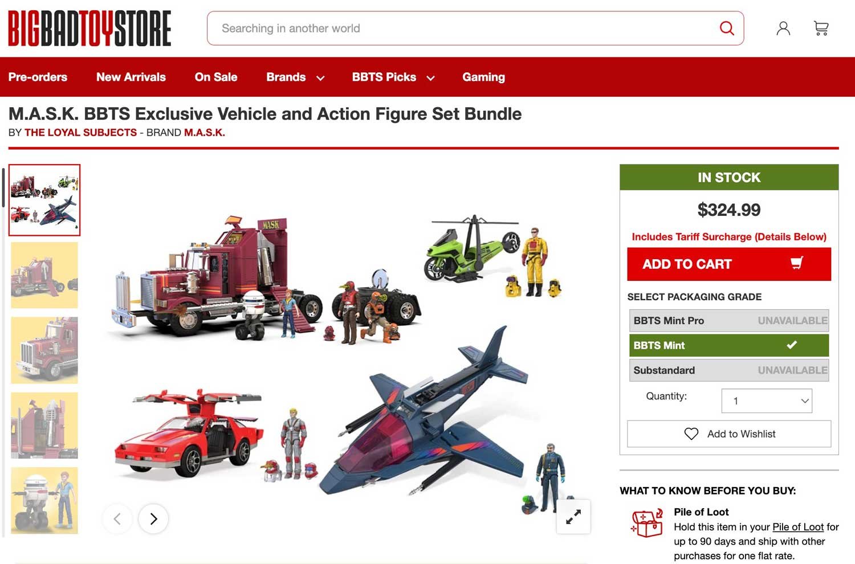Expand the Brands menu
Viewport: 855px width, 564px height.
[x=295, y=77]
